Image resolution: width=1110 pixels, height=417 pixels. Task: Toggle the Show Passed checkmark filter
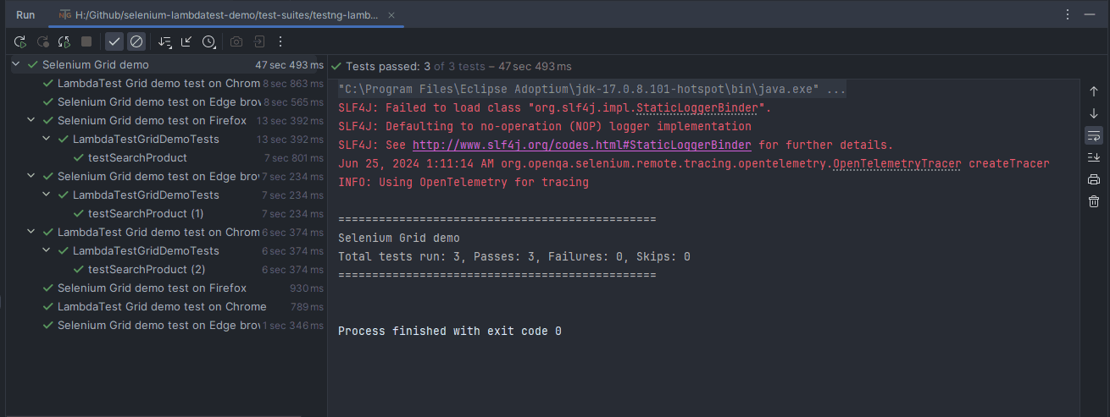[x=114, y=41]
